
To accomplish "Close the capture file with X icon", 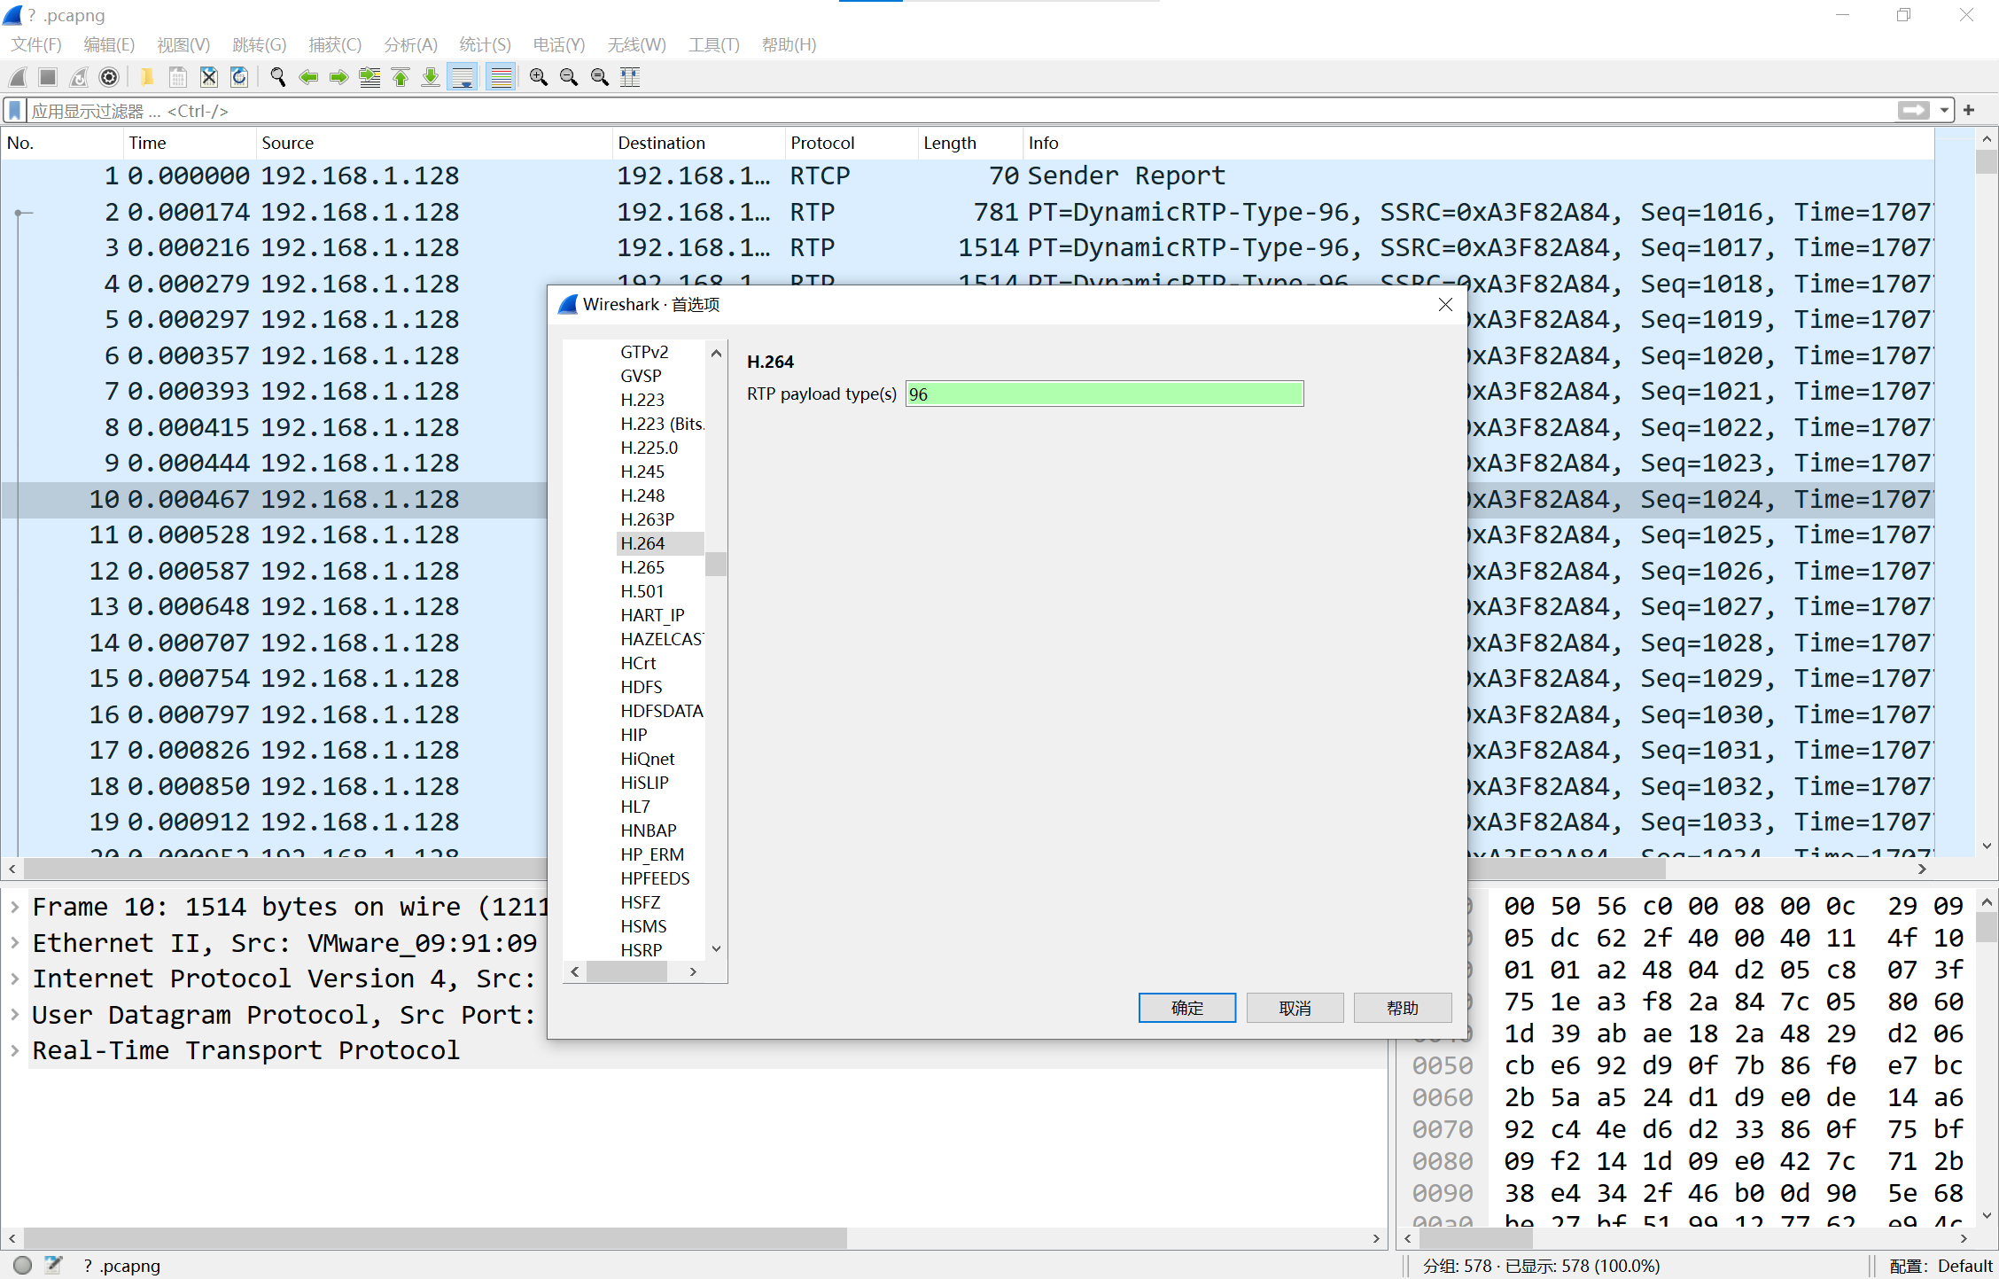I will (x=209, y=77).
